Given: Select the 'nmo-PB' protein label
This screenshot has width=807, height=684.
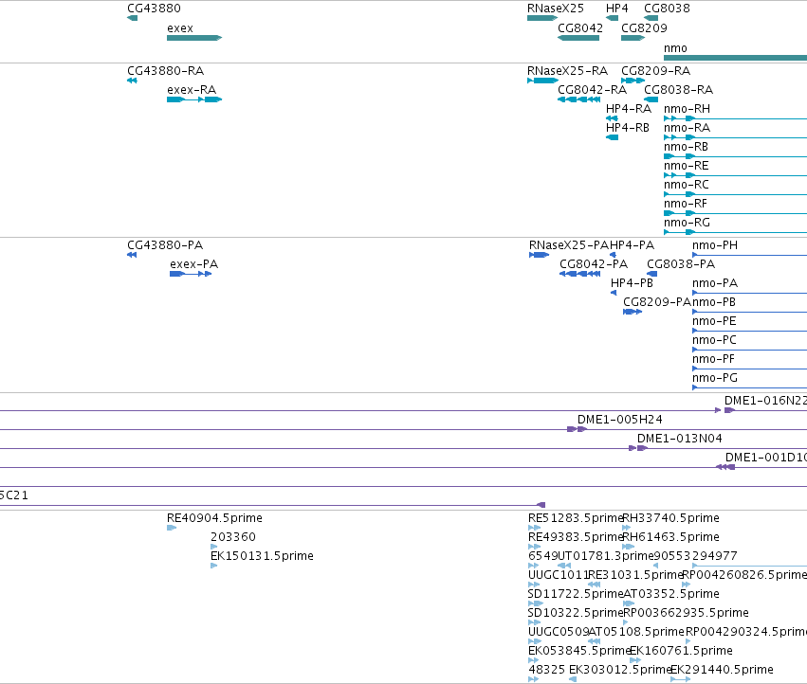Looking at the screenshot, I should point(714,302).
